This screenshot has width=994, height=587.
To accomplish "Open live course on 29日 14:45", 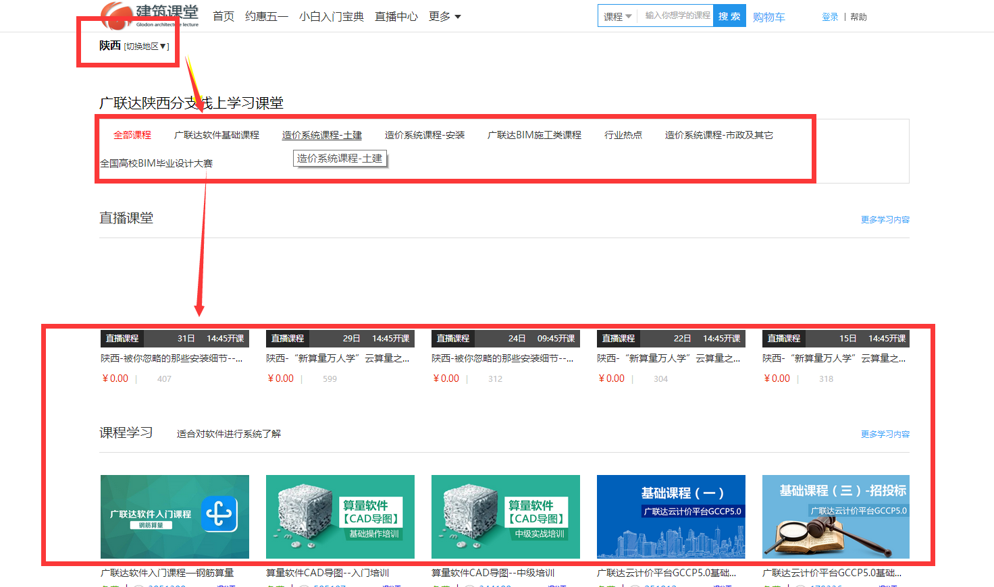I will pyautogui.click(x=340, y=338).
